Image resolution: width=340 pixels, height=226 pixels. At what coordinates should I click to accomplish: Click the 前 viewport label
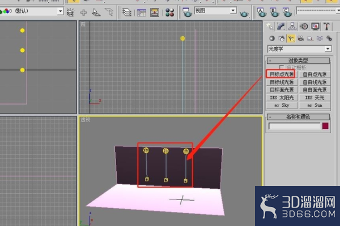[83, 24]
